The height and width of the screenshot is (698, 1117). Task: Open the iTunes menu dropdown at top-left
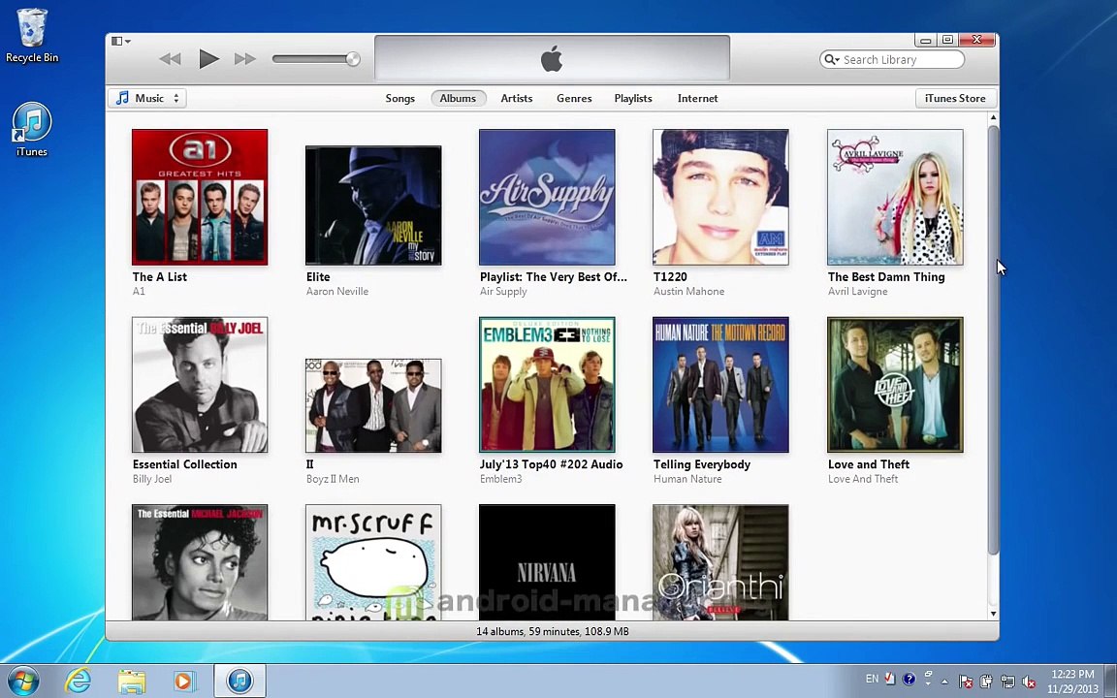point(121,42)
